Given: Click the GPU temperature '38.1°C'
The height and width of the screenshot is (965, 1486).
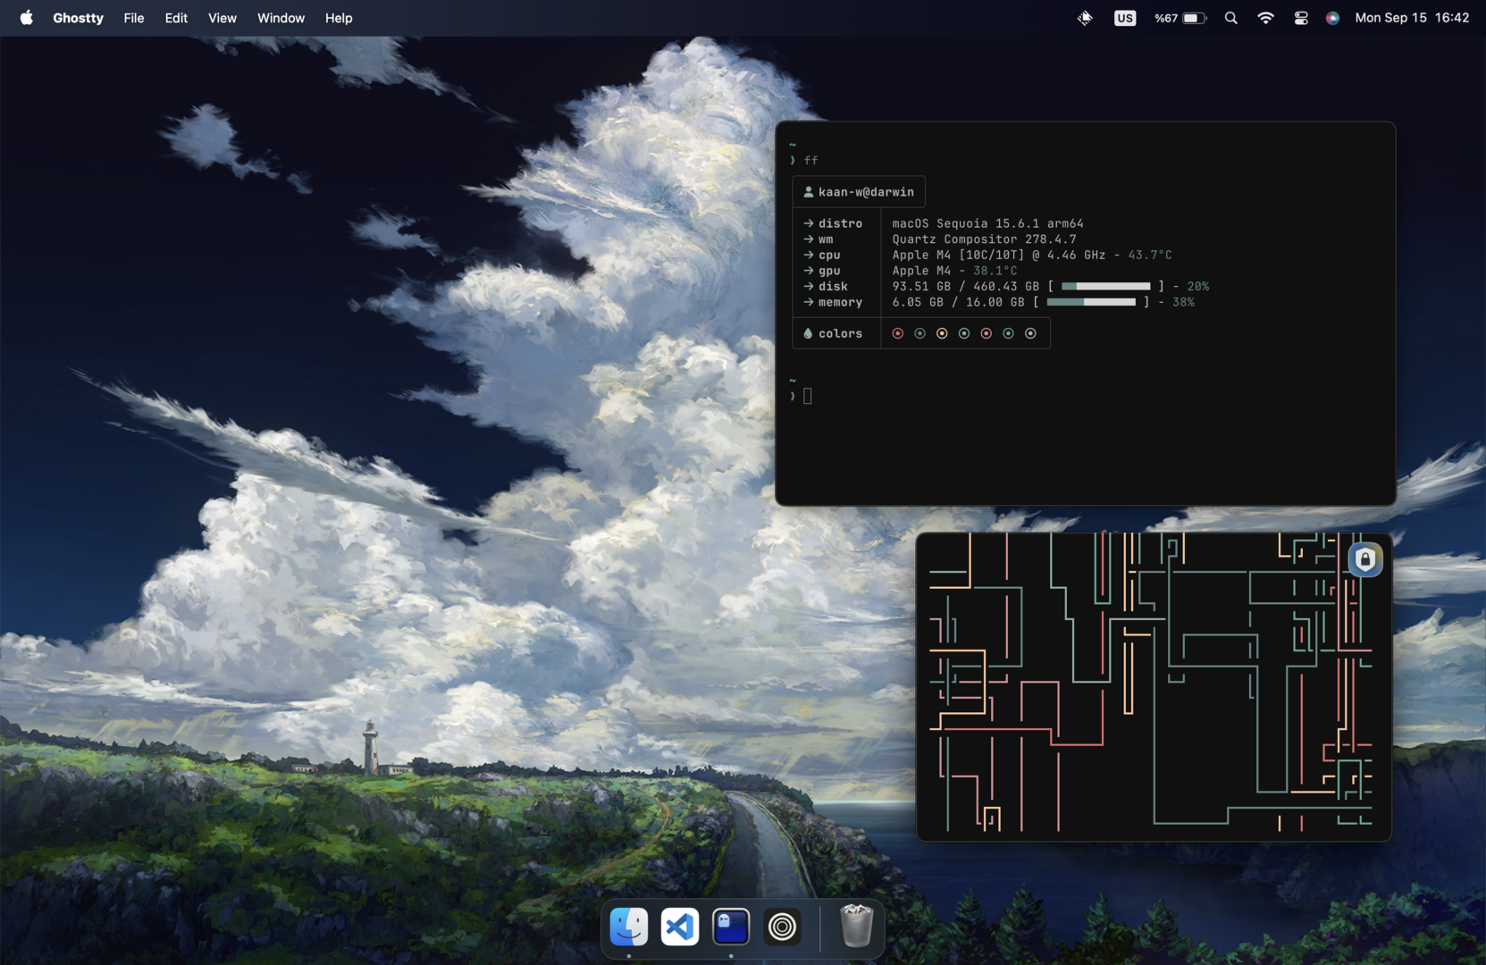Looking at the screenshot, I should click(x=995, y=271).
